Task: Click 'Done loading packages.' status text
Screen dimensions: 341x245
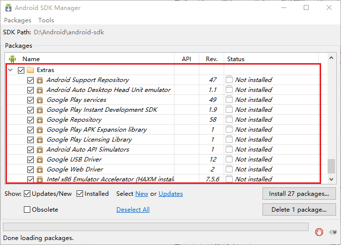Action: click(38, 238)
